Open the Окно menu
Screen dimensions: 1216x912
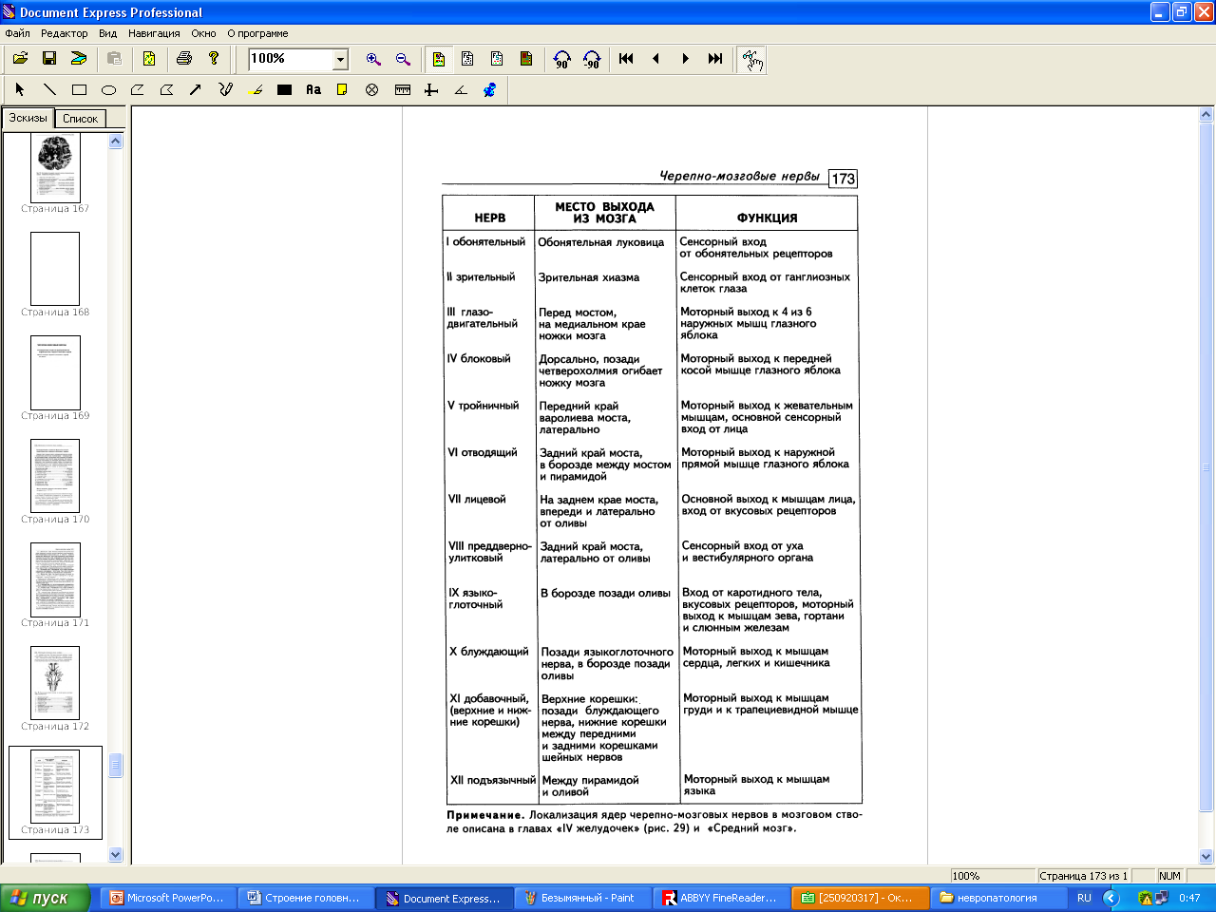tap(203, 33)
